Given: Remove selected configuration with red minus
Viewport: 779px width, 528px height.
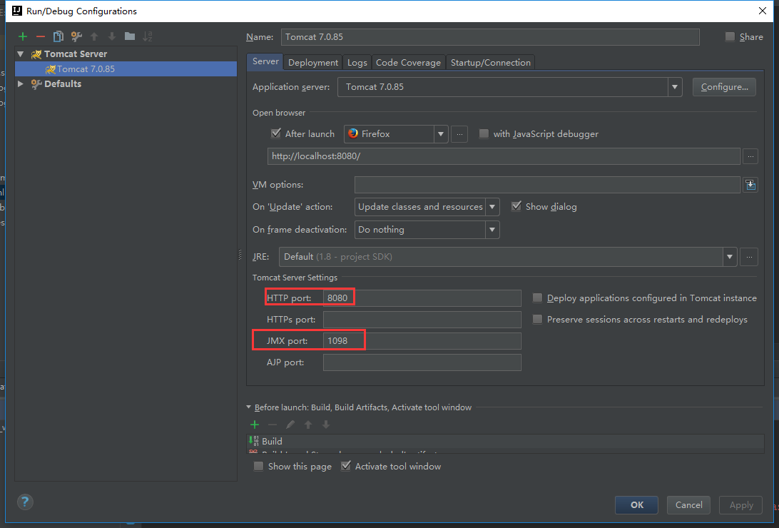Looking at the screenshot, I should point(41,36).
